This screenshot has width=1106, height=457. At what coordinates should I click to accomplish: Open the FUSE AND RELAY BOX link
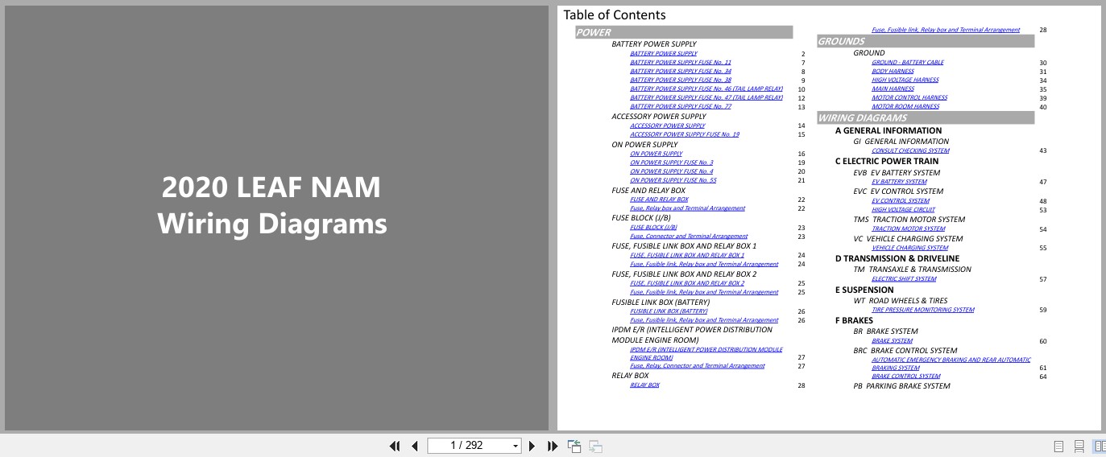pyautogui.click(x=659, y=200)
